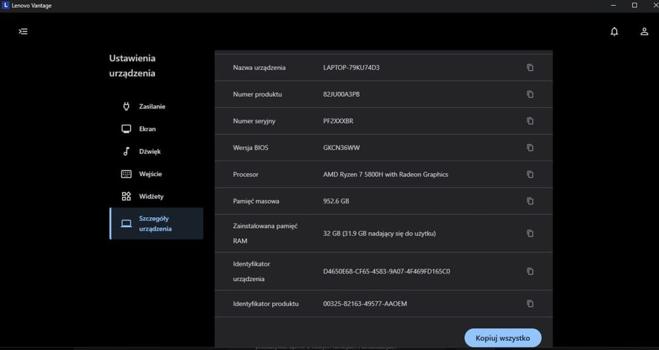The image size is (659, 350).
Task: Click product ID 00325-82163-49577-AAOEM
Action: pyautogui.click(x=365, y=303)
